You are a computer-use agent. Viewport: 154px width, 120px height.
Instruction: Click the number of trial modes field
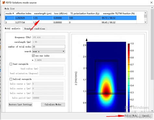pyautogui.click(x=49, y=47)
